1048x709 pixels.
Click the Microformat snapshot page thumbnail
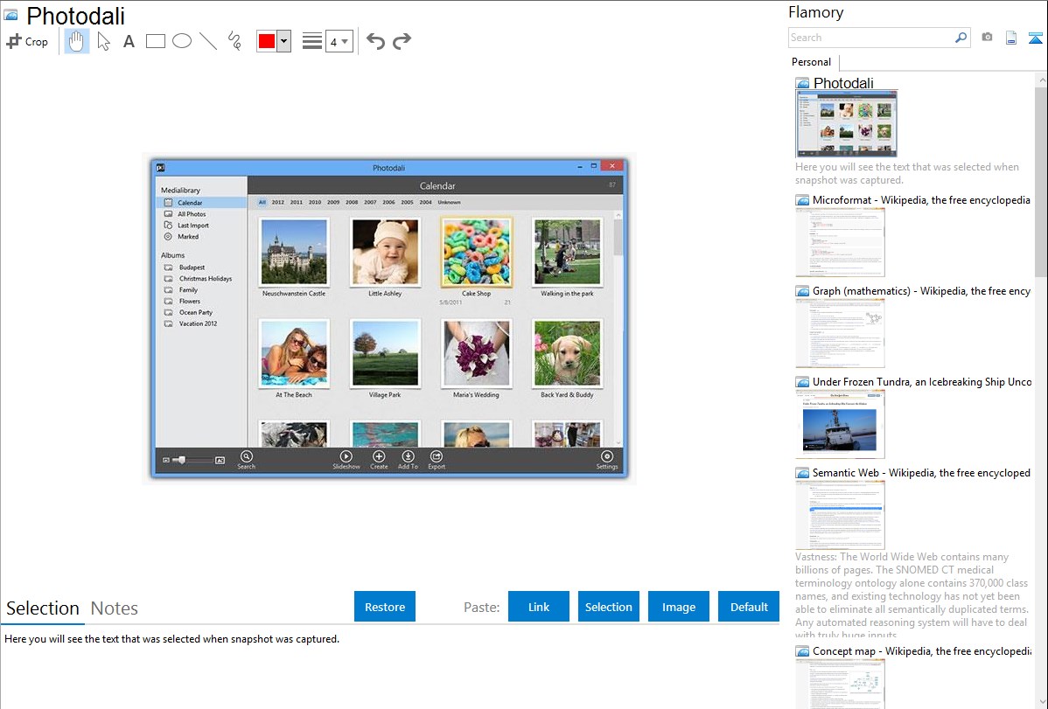click(840, 242)
